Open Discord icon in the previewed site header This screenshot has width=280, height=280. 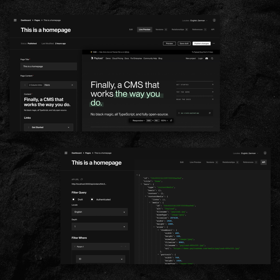click(207, 58)
